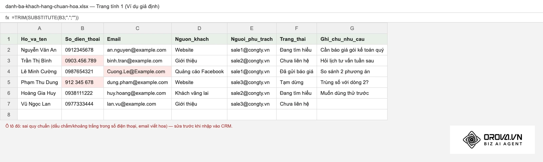
Task: Select cell with name Vũ Ngọc Lan
Action: click(39, 104)
